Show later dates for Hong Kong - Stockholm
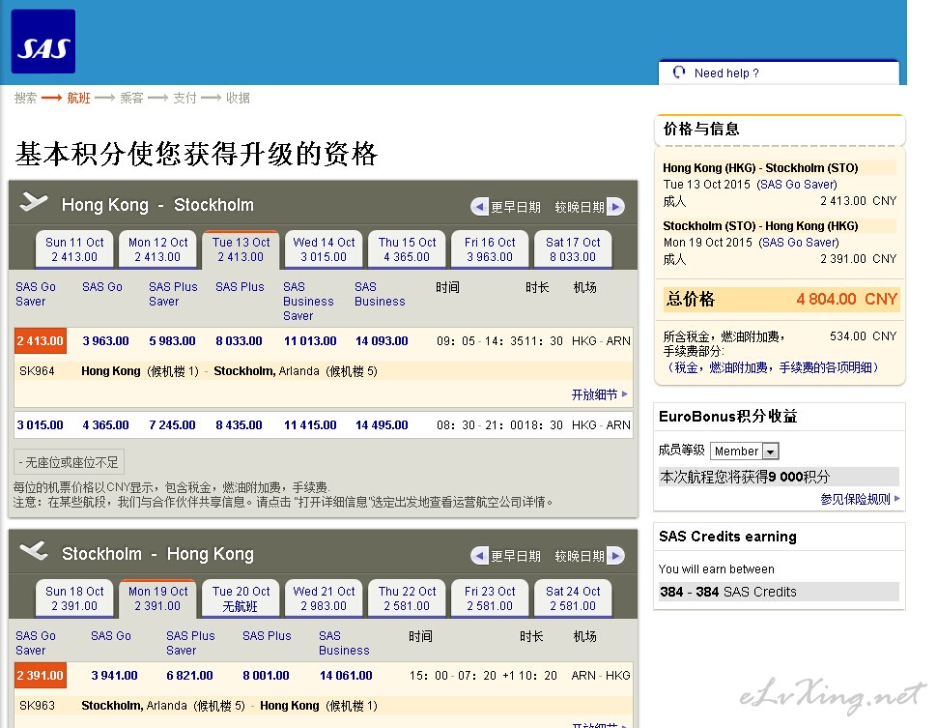The width and height of the screenshot is (937, 728). pyautogui.click(x=615, y=207)
